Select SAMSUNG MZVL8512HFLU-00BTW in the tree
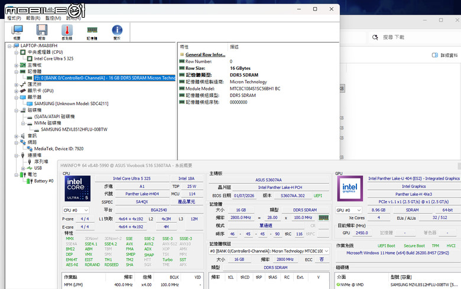461x289 pixels. tap(74, 129)
